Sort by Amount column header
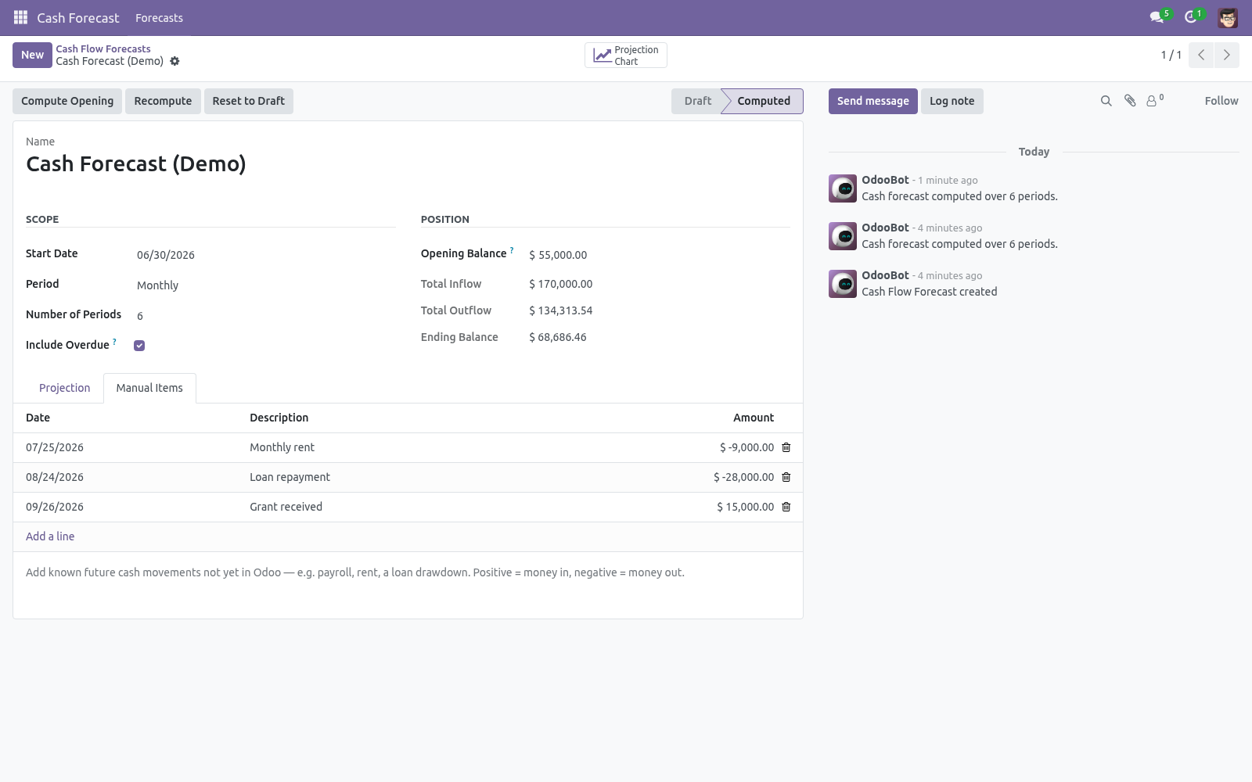The image size is (1252, 782). [x=754, y=418]
